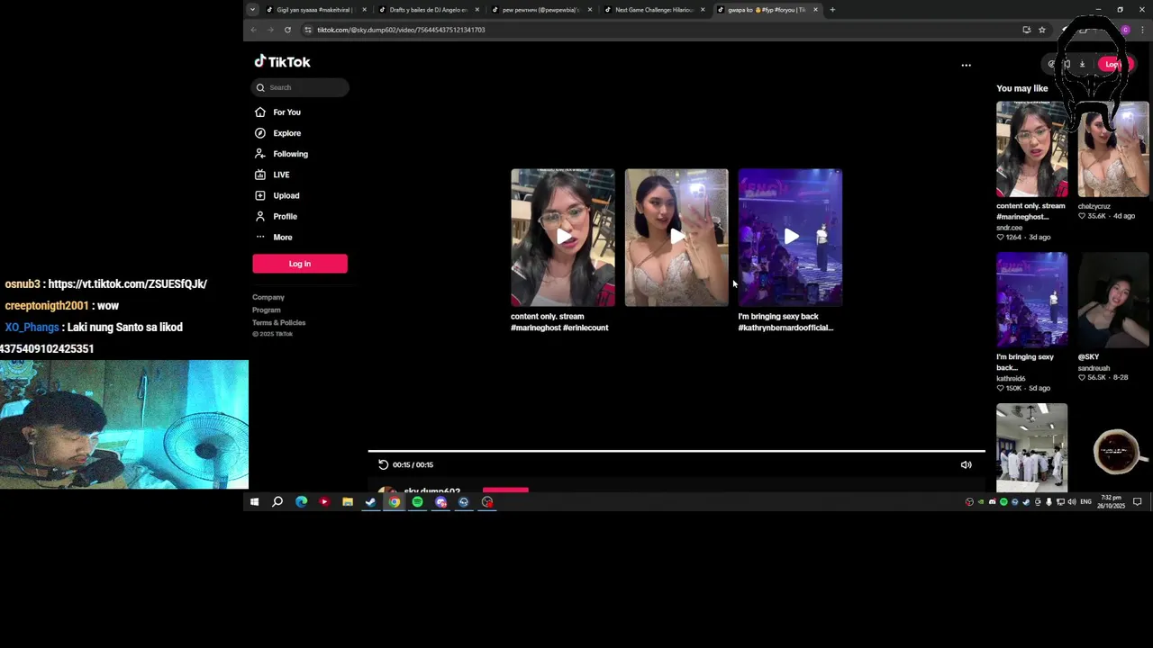Play the 'I'm bringing sexy back' suggested video
This screenshot has width=1153, height=648.
pos(790,237)
